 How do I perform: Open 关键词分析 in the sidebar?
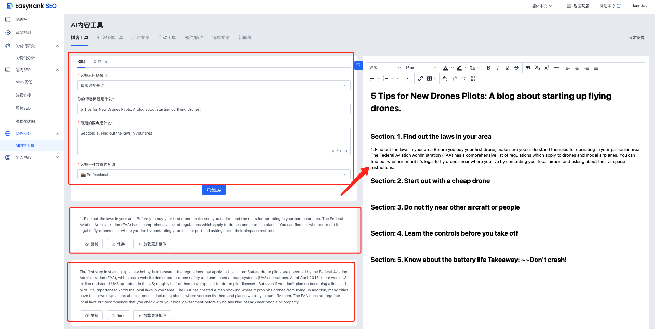pos(25,58)
